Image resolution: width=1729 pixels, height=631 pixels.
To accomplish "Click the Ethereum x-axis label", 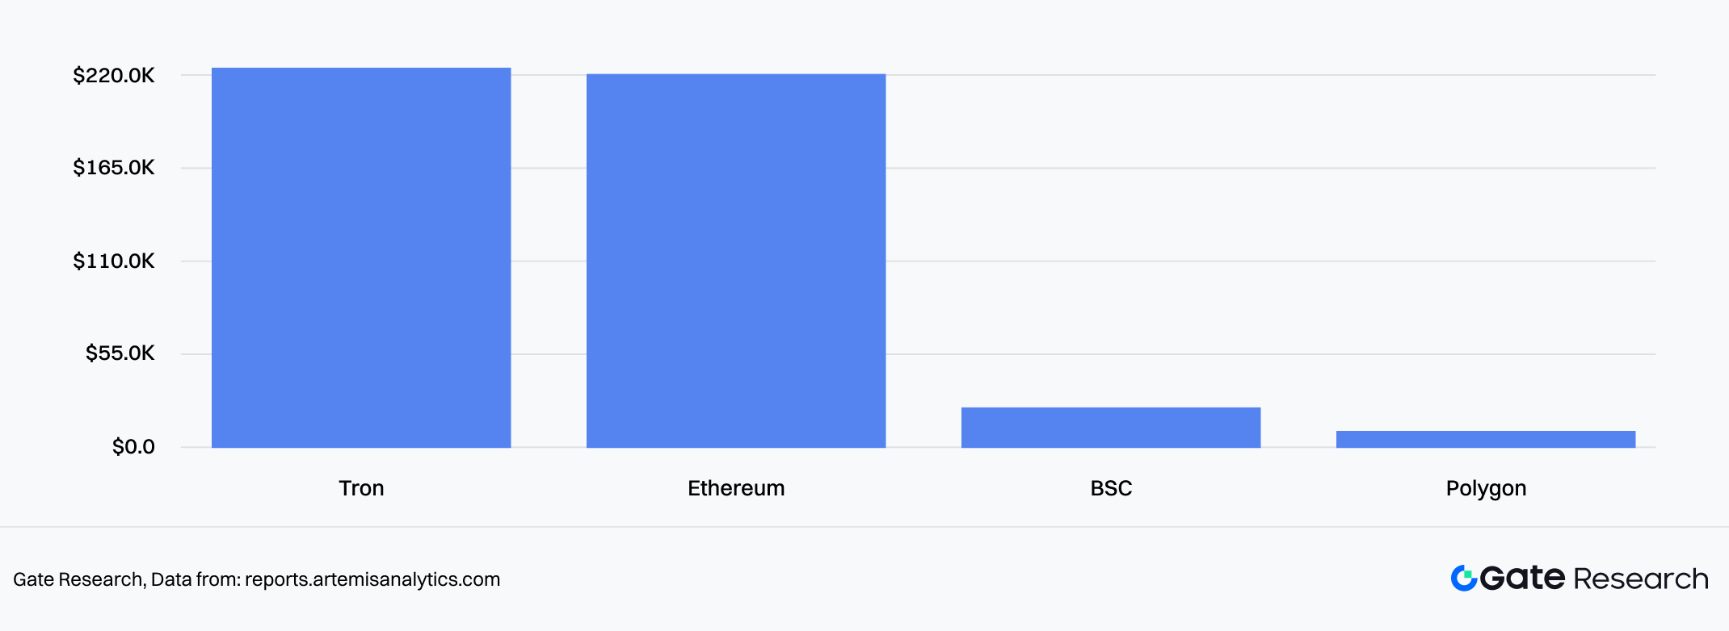I will click(x=736, y=488).
